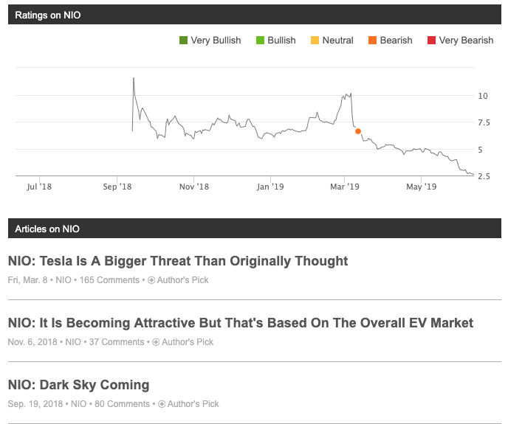This screenshot has width=508, height=424.
Task: Click the Author's Pick plus icon for Sep. 19 article
Action: (162, 404)
